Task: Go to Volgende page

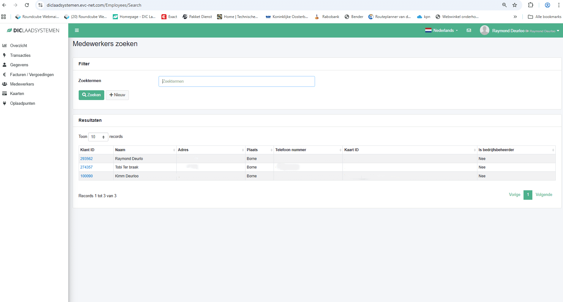Action: [544, 195]
